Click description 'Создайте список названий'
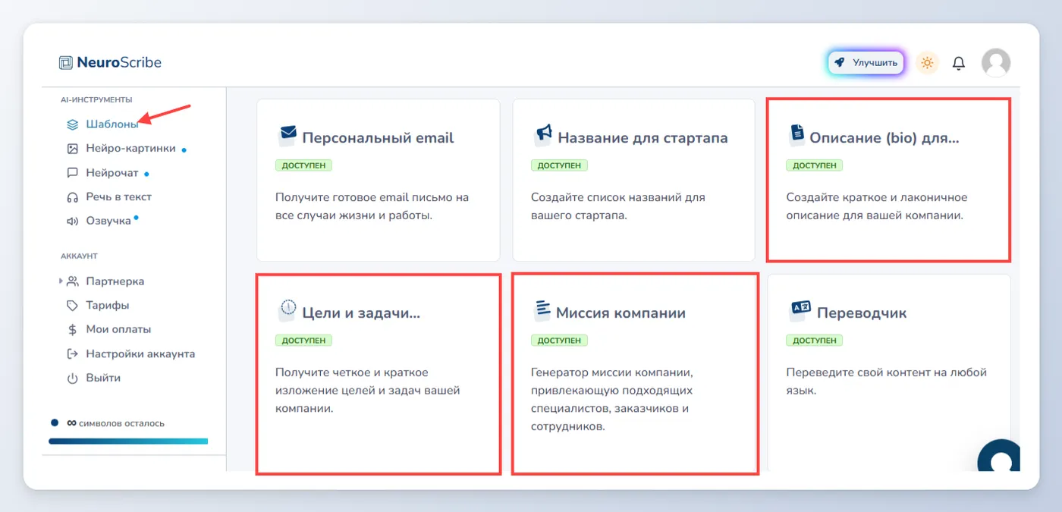 coord(618,206)
